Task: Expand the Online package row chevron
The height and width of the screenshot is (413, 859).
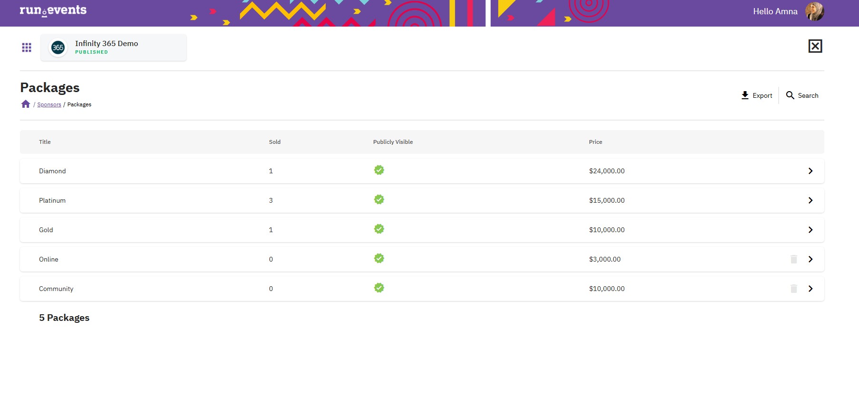Action: [x=811, y=259]
